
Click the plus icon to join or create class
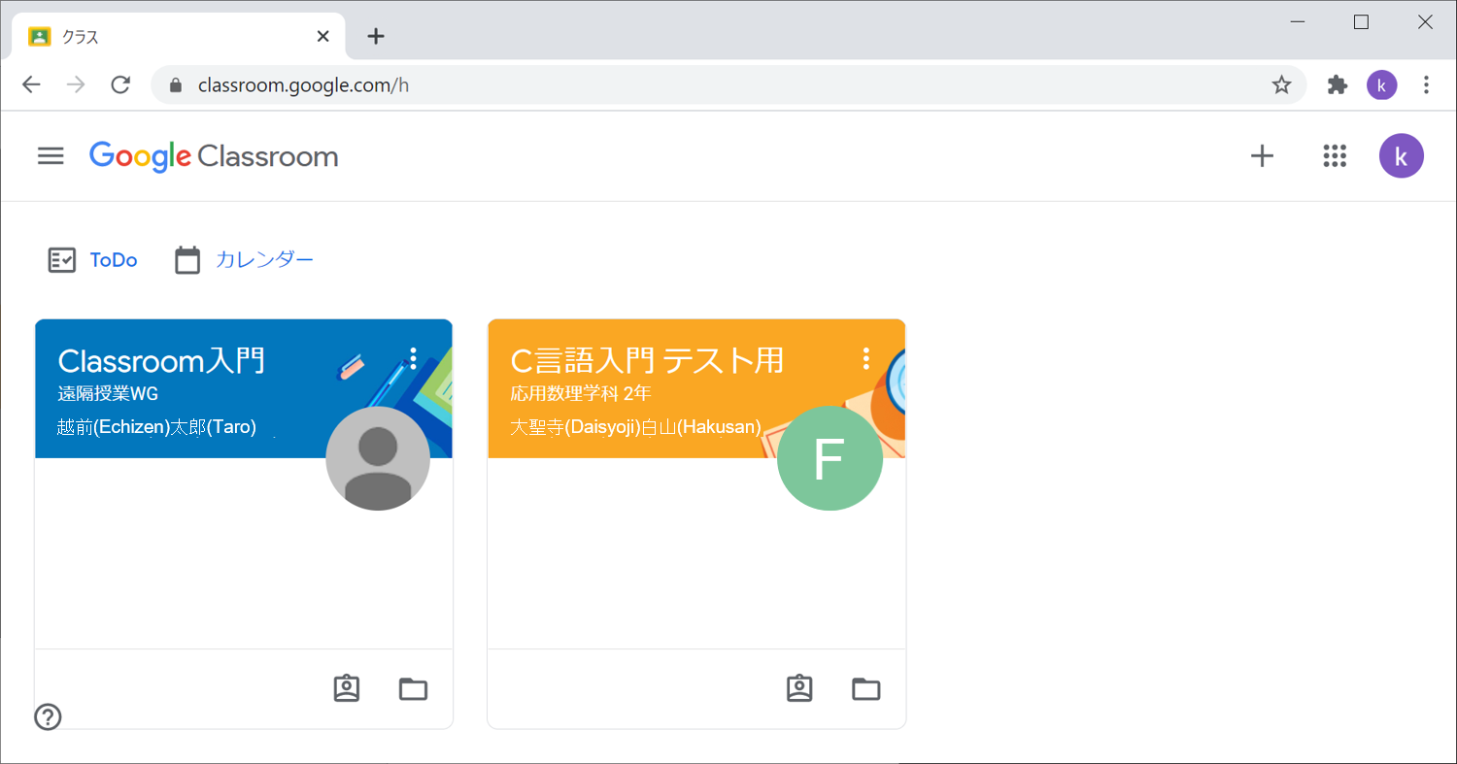click(1262, 156)
